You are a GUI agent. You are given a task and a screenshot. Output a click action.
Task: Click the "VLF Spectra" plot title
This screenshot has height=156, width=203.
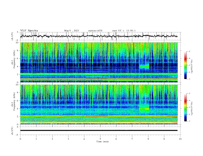(x=29, y=31)
